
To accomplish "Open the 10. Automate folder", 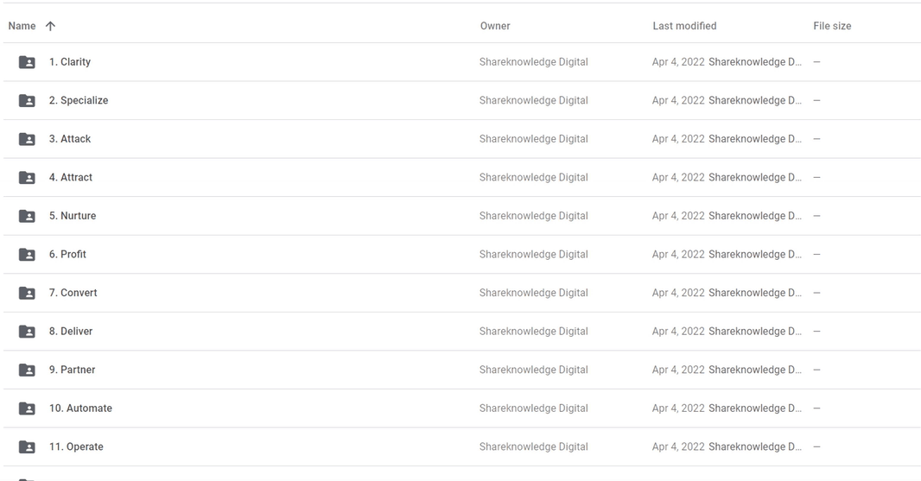I will 80,408.
